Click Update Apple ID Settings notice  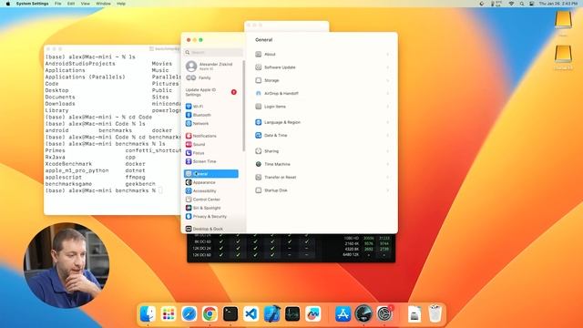[x=211, y=92]
